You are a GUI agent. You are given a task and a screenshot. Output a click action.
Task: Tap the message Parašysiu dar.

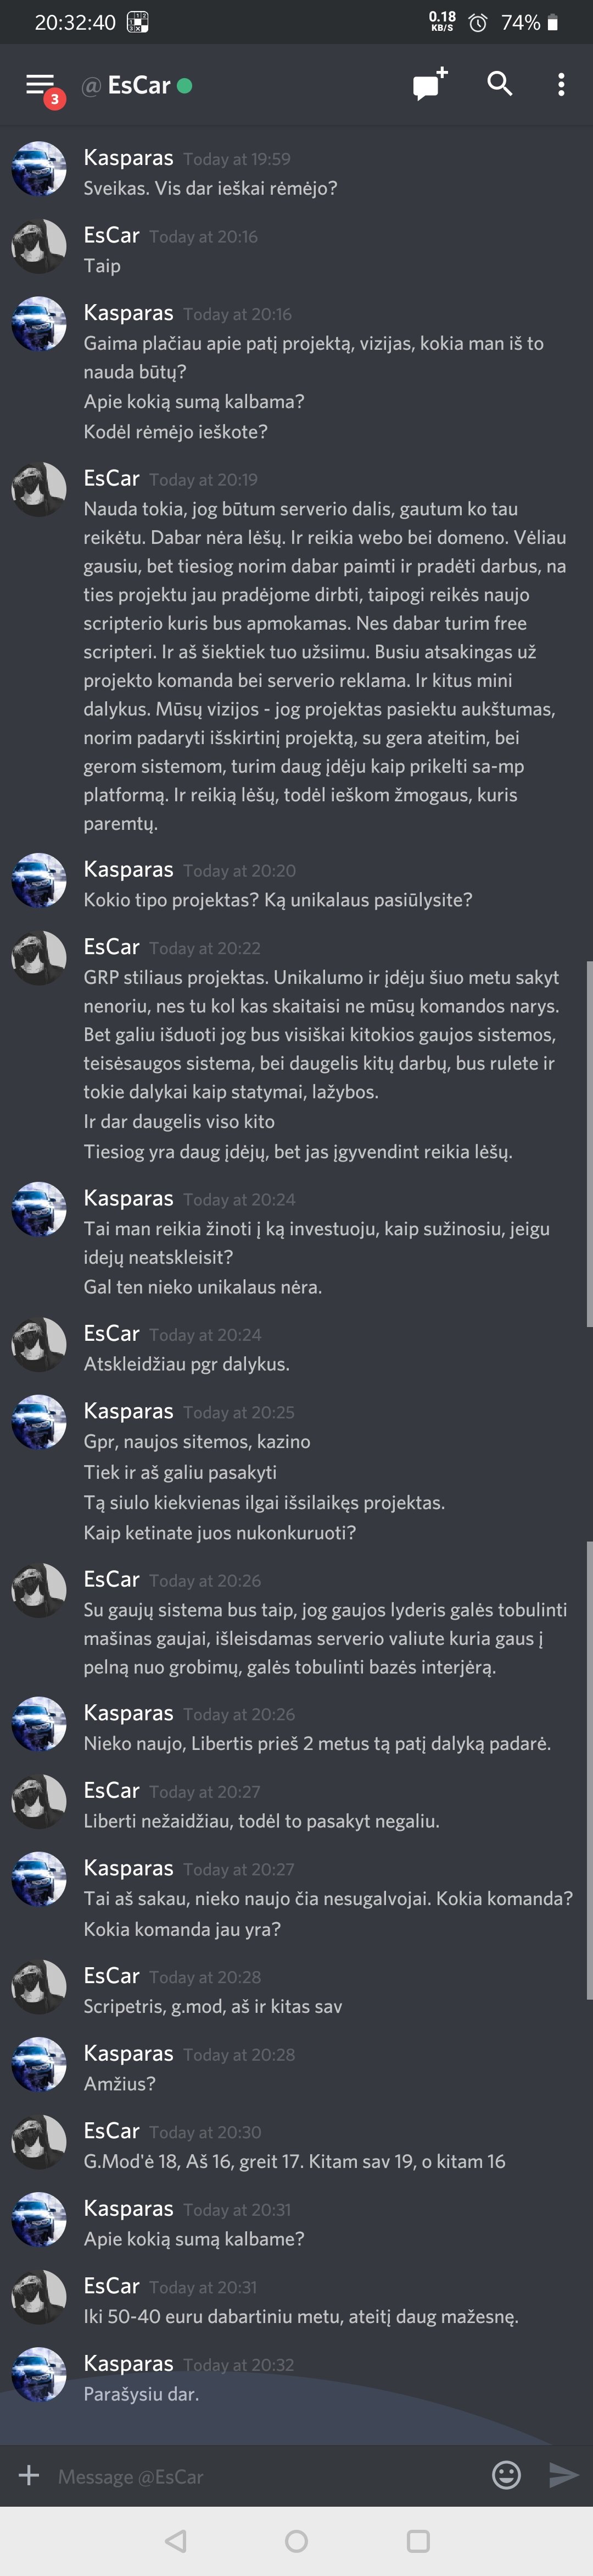tap(142, 2394)
